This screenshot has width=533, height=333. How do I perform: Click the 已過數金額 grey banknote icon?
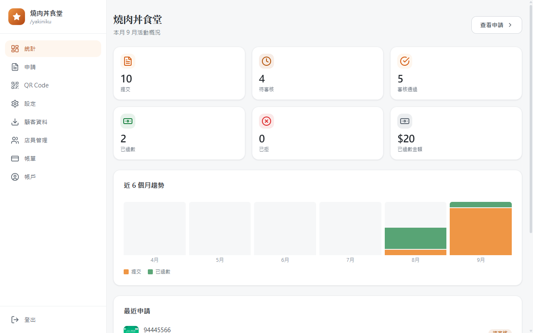405,121
